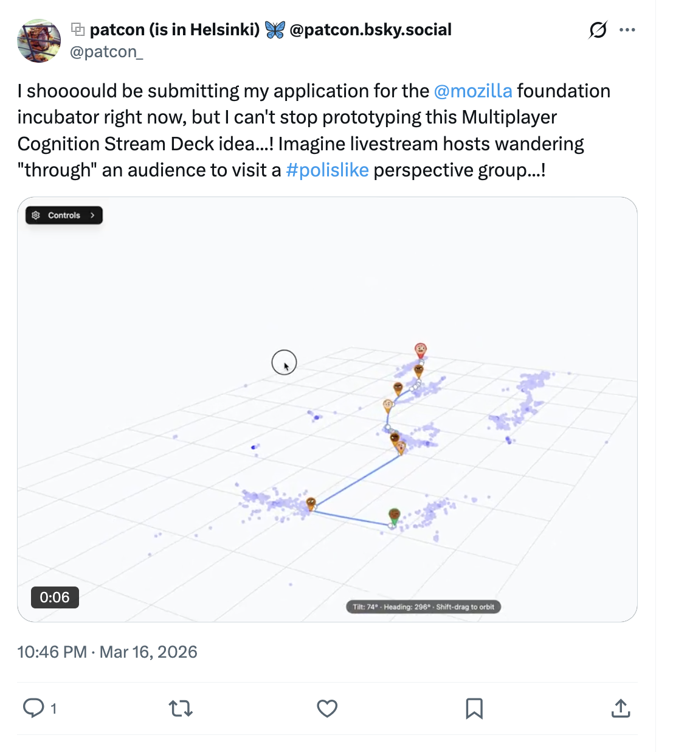Repost this tweet with the retweet icon
687x752 pixels.
[181, 708]
